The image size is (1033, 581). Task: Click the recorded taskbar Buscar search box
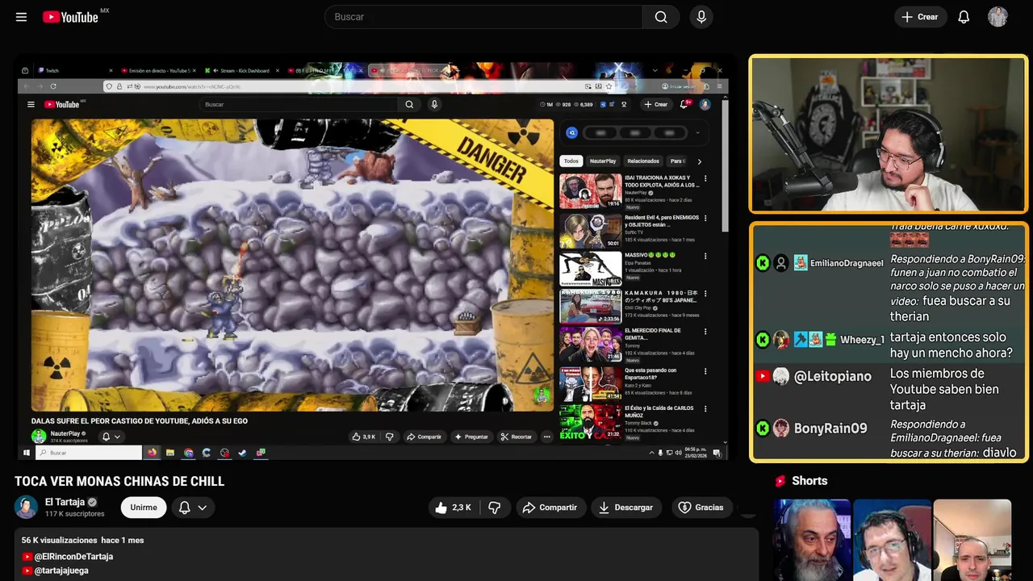point(89,453)
